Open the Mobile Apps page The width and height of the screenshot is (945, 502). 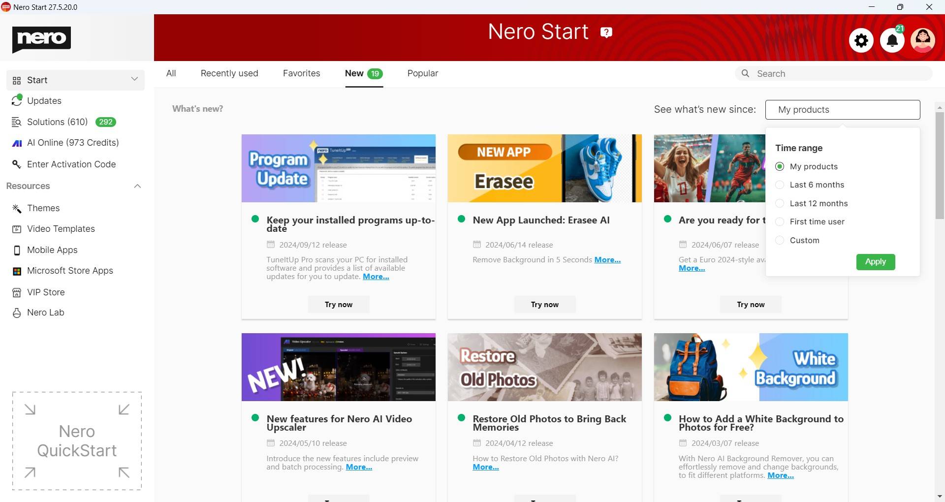52,250
